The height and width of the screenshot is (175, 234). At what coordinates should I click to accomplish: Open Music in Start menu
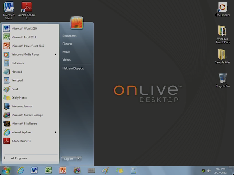pyautogui.click(x=66, y=52)
